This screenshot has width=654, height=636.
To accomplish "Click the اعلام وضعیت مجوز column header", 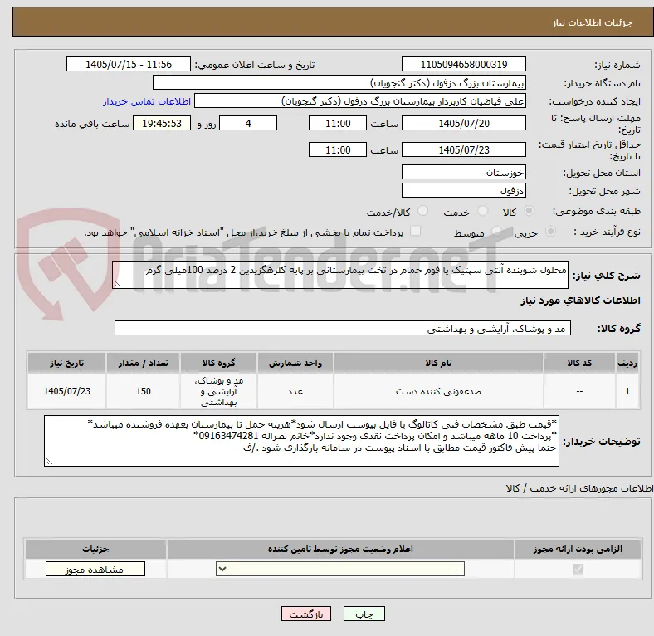I will pyautogui.click(x=340, y=549).
